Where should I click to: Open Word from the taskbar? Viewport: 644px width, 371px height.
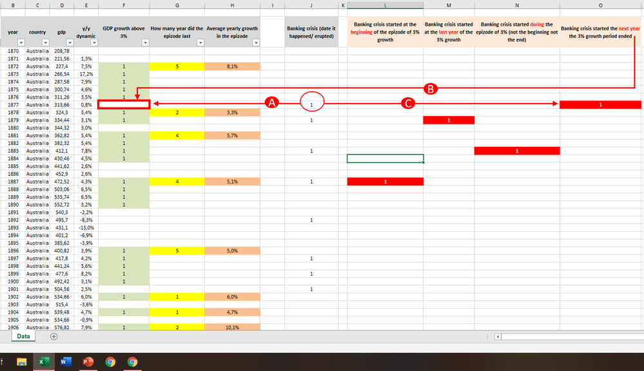[x=66, y=361]
